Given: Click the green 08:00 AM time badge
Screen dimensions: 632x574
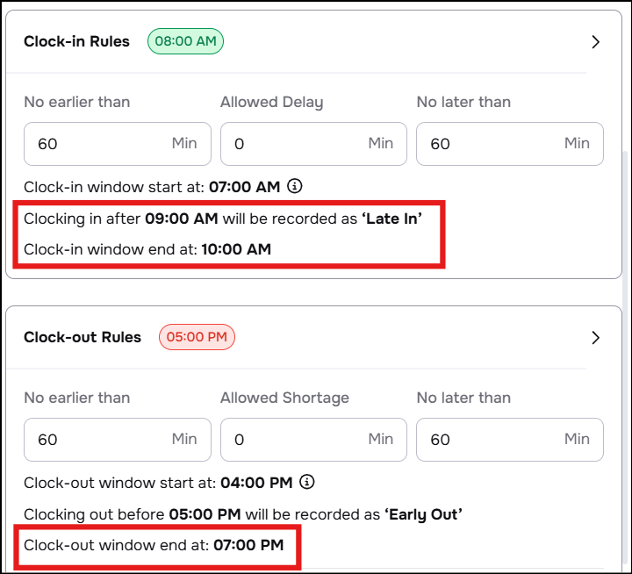Looking at the screenshot, I should click(185, 41).
